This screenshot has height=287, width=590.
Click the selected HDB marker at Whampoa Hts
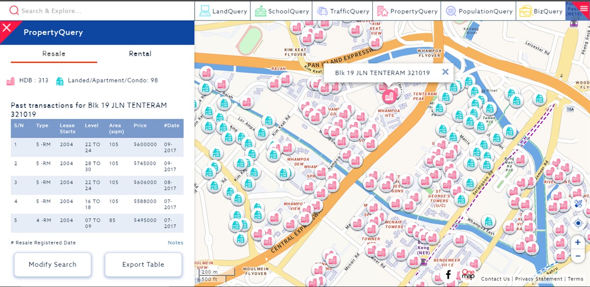[389, 96]
